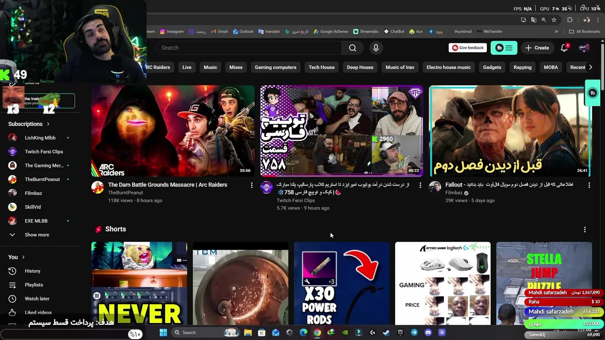Open the three-dot menu for Arc Raiders video

point(251,186)
